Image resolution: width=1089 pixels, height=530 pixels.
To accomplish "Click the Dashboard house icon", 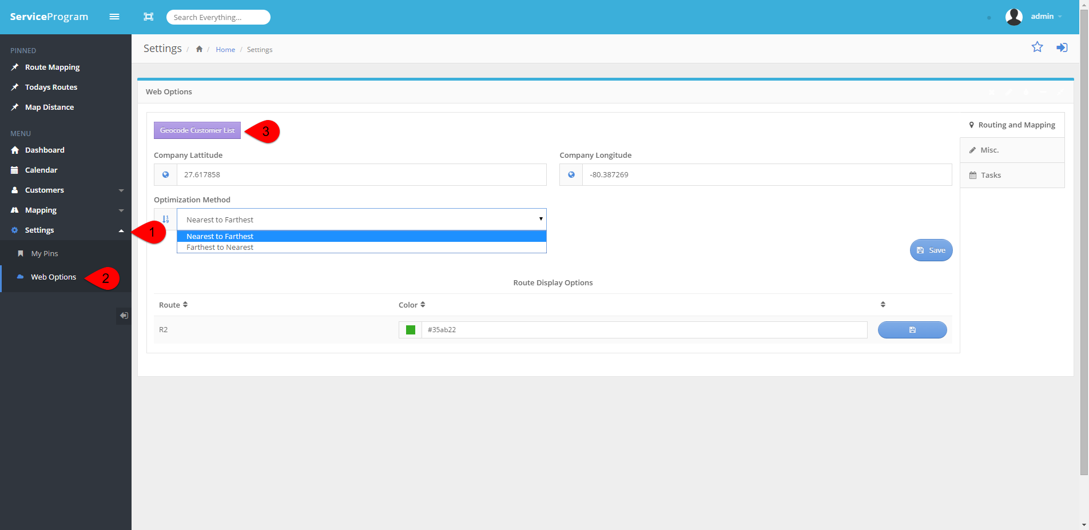I will (x=15, y=150).
